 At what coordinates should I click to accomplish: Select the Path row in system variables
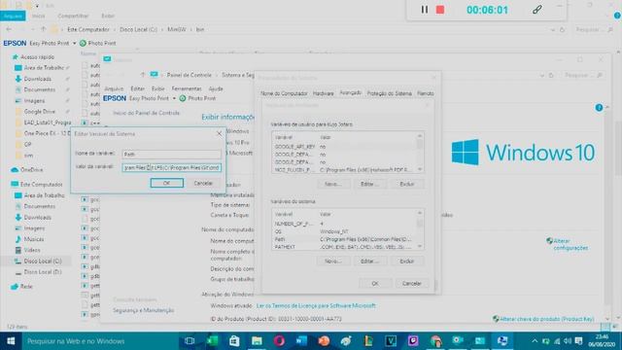point(344,239)
